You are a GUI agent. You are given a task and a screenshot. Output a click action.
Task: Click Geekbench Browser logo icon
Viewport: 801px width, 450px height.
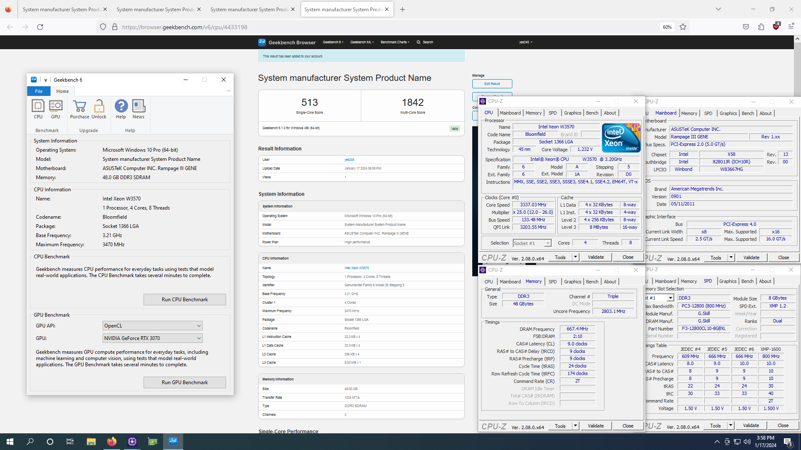pyautogui.click(x=262, y=42)
